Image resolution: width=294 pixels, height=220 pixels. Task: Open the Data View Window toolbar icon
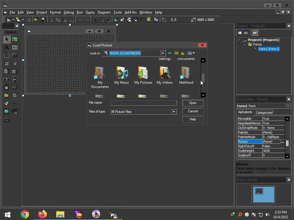point(149,20)
